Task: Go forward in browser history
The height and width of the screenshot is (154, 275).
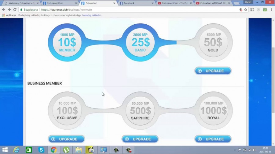Action: [x=9, y=10]
